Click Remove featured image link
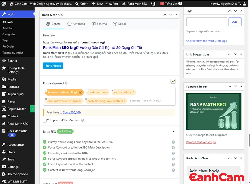Screen dimensions: 250x184 pyautogui.click(x=201, y=142)
